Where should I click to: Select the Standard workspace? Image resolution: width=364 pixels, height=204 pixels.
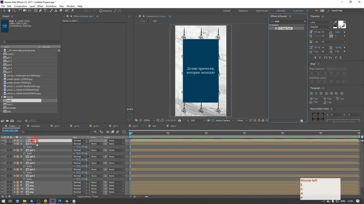click(243, 11)
